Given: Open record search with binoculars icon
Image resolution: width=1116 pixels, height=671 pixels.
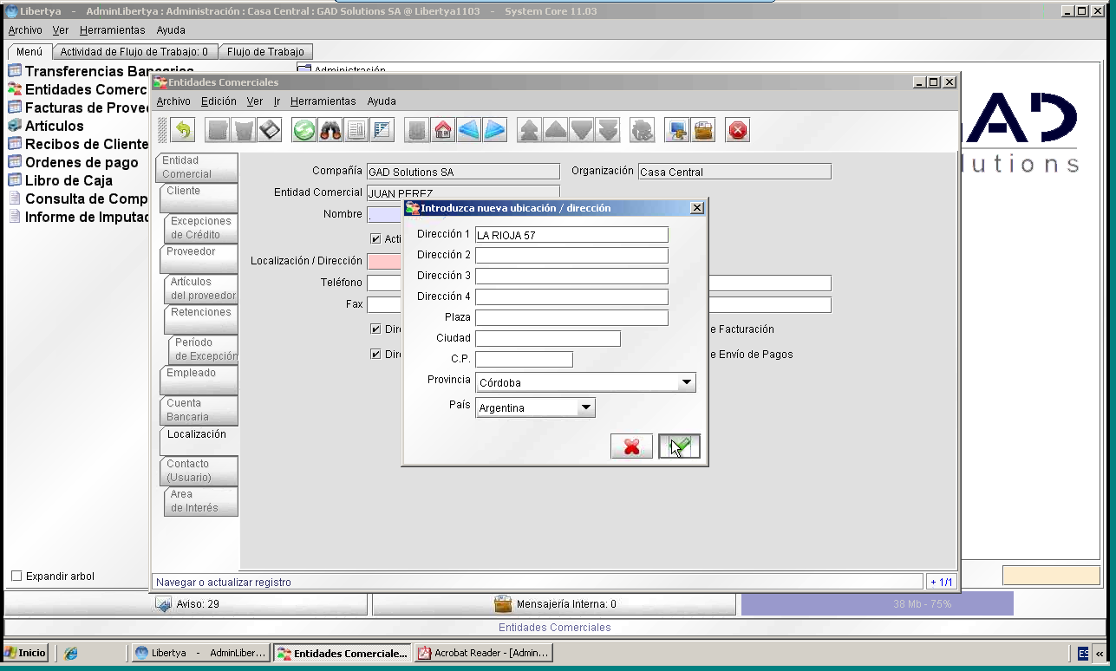Looking at the screenshot, I should click(x=330, y=131).
